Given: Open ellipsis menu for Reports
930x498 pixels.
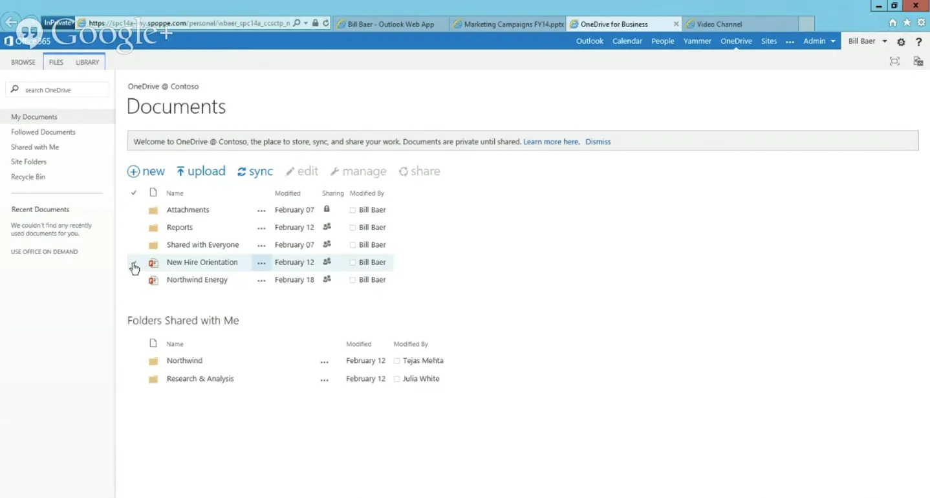Looking at the screenshot, I should click(x=261, y=228).
